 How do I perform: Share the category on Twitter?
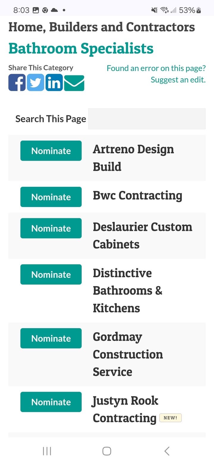tap(35, 83)
